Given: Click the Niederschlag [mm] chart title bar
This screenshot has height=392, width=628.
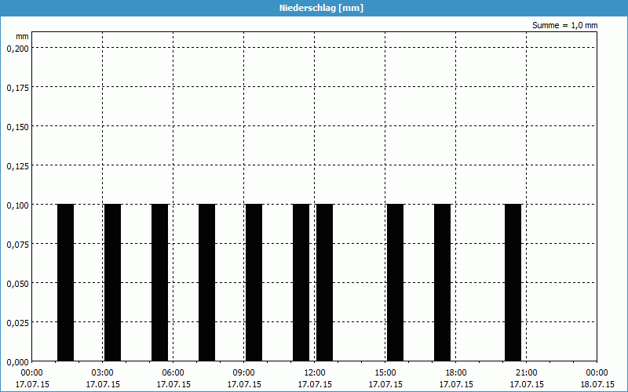Looking at the screenshot, I should click(314, 8).
